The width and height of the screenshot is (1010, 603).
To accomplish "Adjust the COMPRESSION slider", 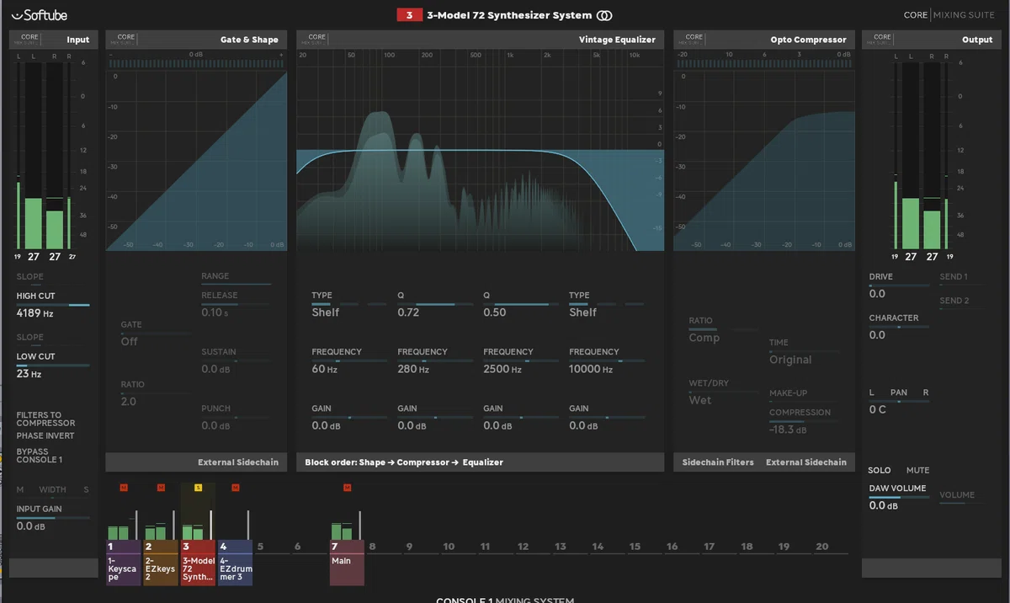I will (x=805, y=421).
